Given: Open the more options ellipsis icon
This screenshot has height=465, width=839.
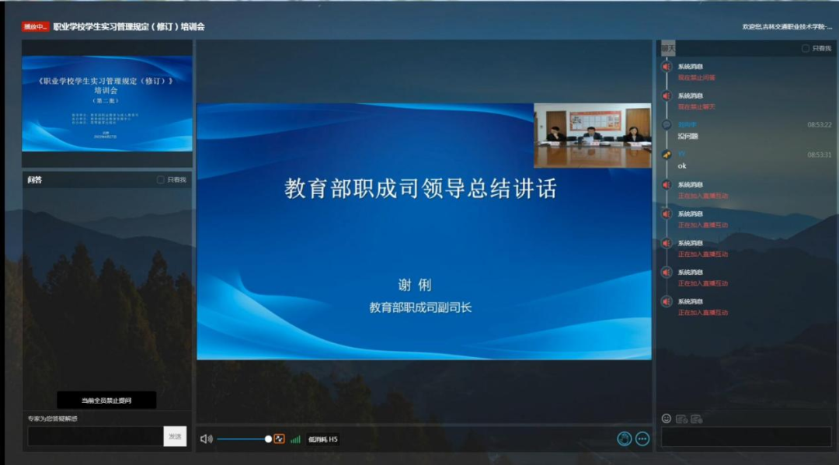Looking at the screenshot, I should point(642,439).
